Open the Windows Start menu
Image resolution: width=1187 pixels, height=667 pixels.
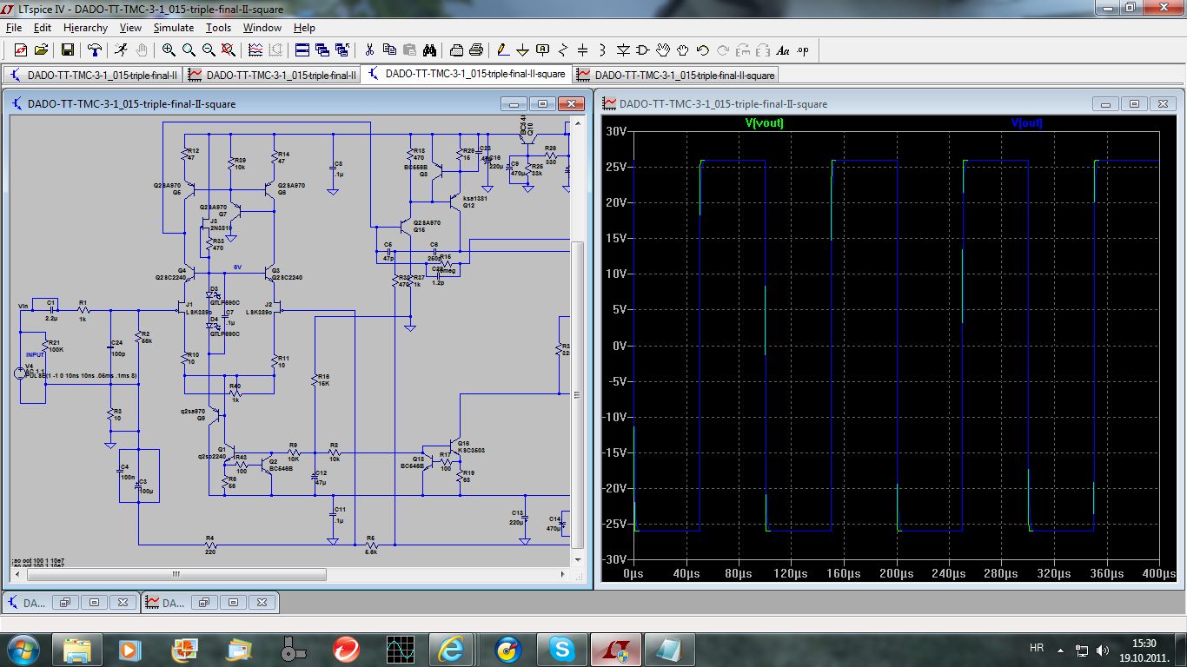tap(23, 649)
